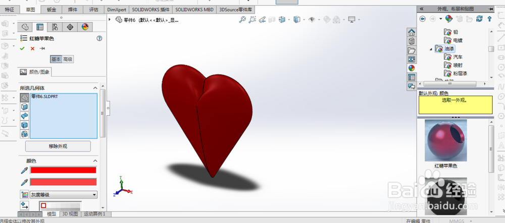
Task: Zoom to fit in view toolbar
Action: pos(242,20)
